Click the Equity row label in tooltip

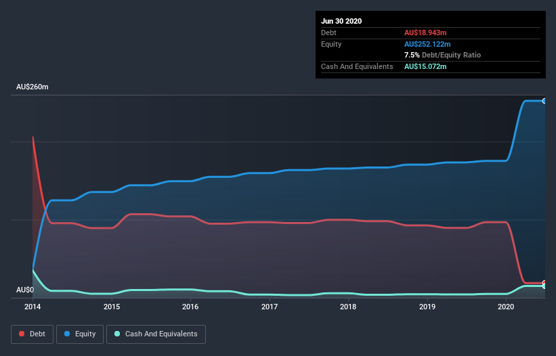(331, 44)
